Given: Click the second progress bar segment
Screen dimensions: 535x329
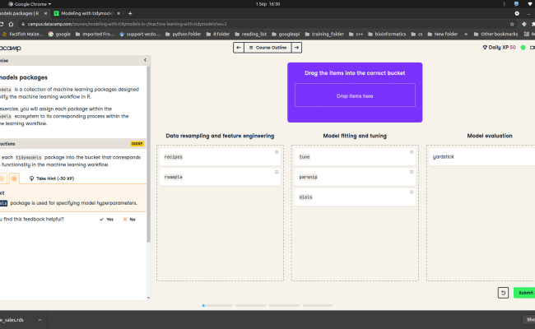Looking at the screenshot, I should 250,305.
